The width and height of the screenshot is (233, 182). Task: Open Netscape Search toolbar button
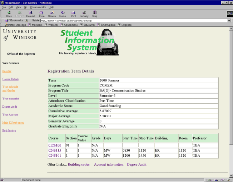52,14
